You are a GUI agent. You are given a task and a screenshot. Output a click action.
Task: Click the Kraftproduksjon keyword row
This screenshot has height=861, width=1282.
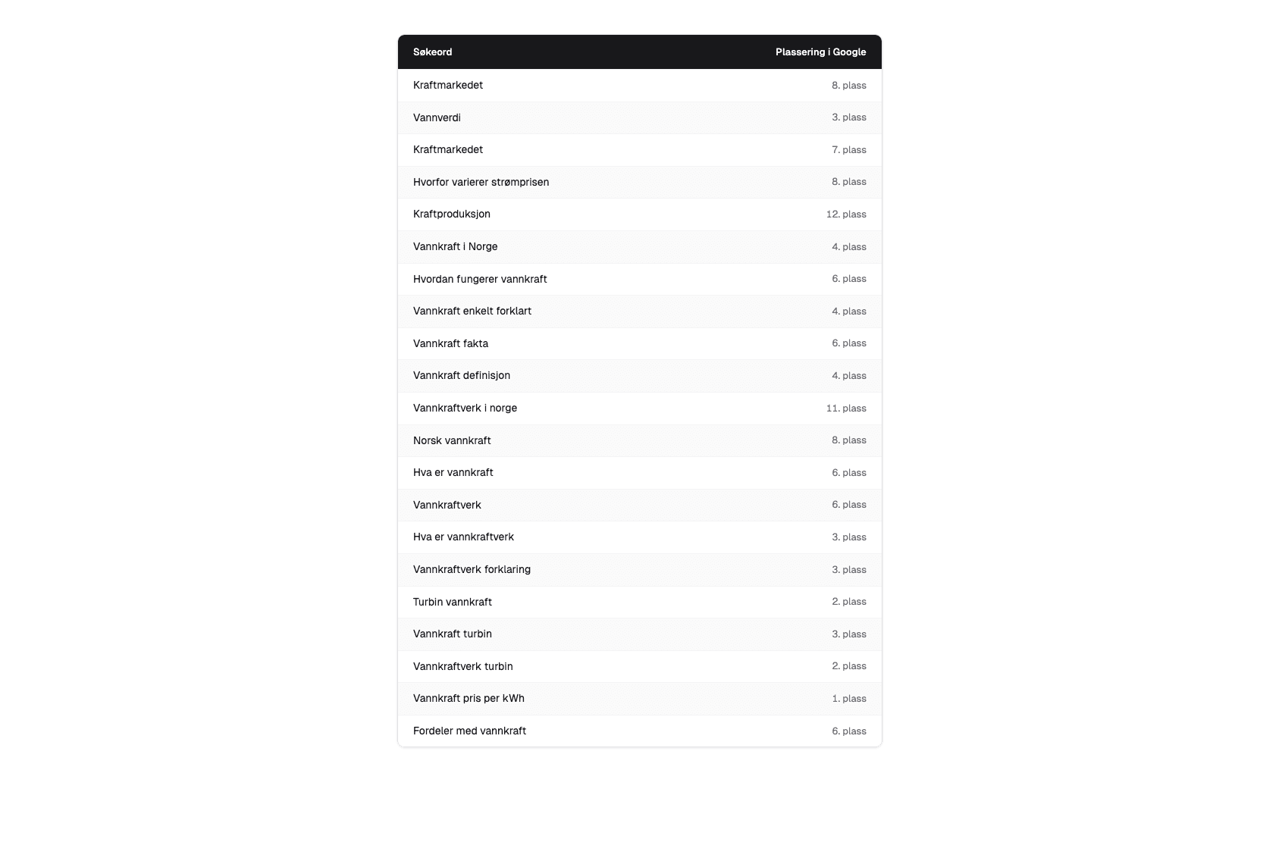(x=640, y=214)
